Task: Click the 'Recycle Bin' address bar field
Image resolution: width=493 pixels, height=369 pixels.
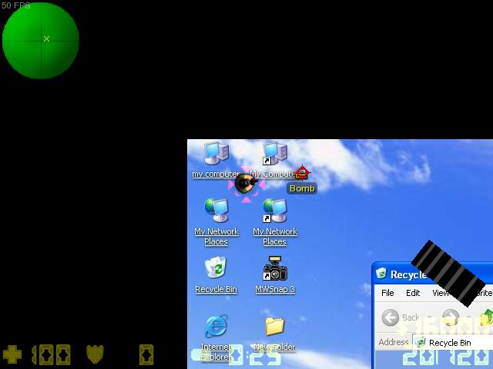Action: 453,343
